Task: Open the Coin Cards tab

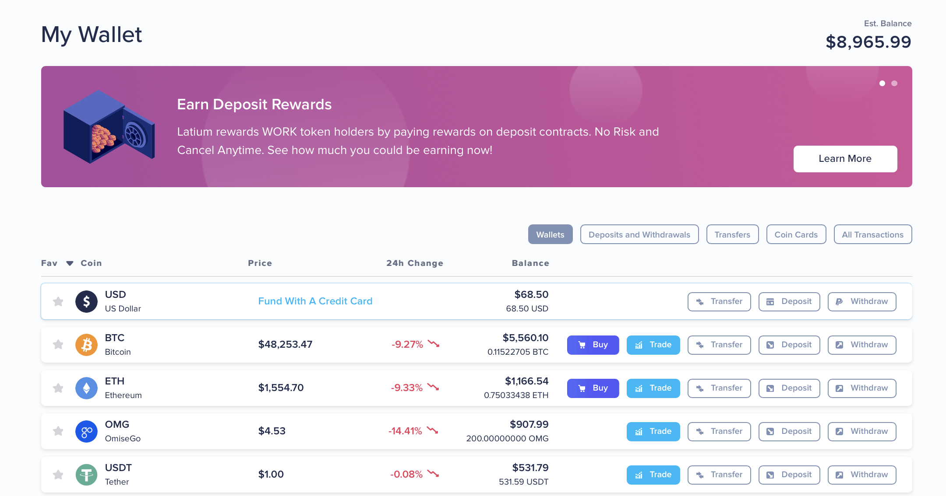Action: [x=796, y=234]
